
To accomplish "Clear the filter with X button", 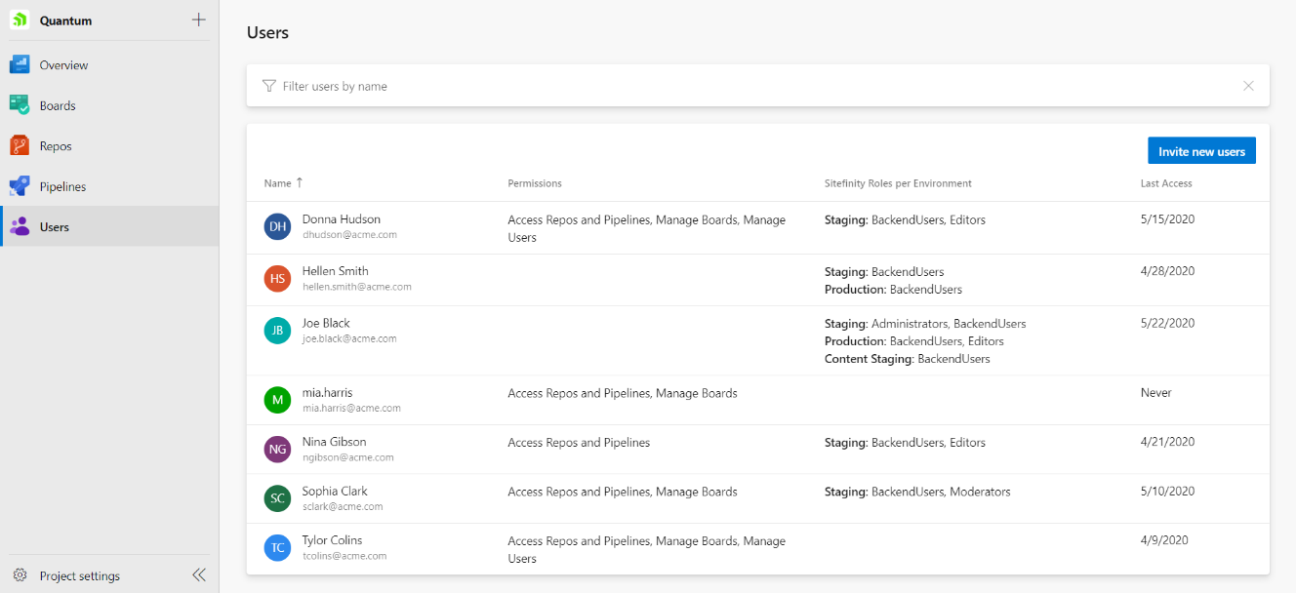I will (x=1248, y=86).
